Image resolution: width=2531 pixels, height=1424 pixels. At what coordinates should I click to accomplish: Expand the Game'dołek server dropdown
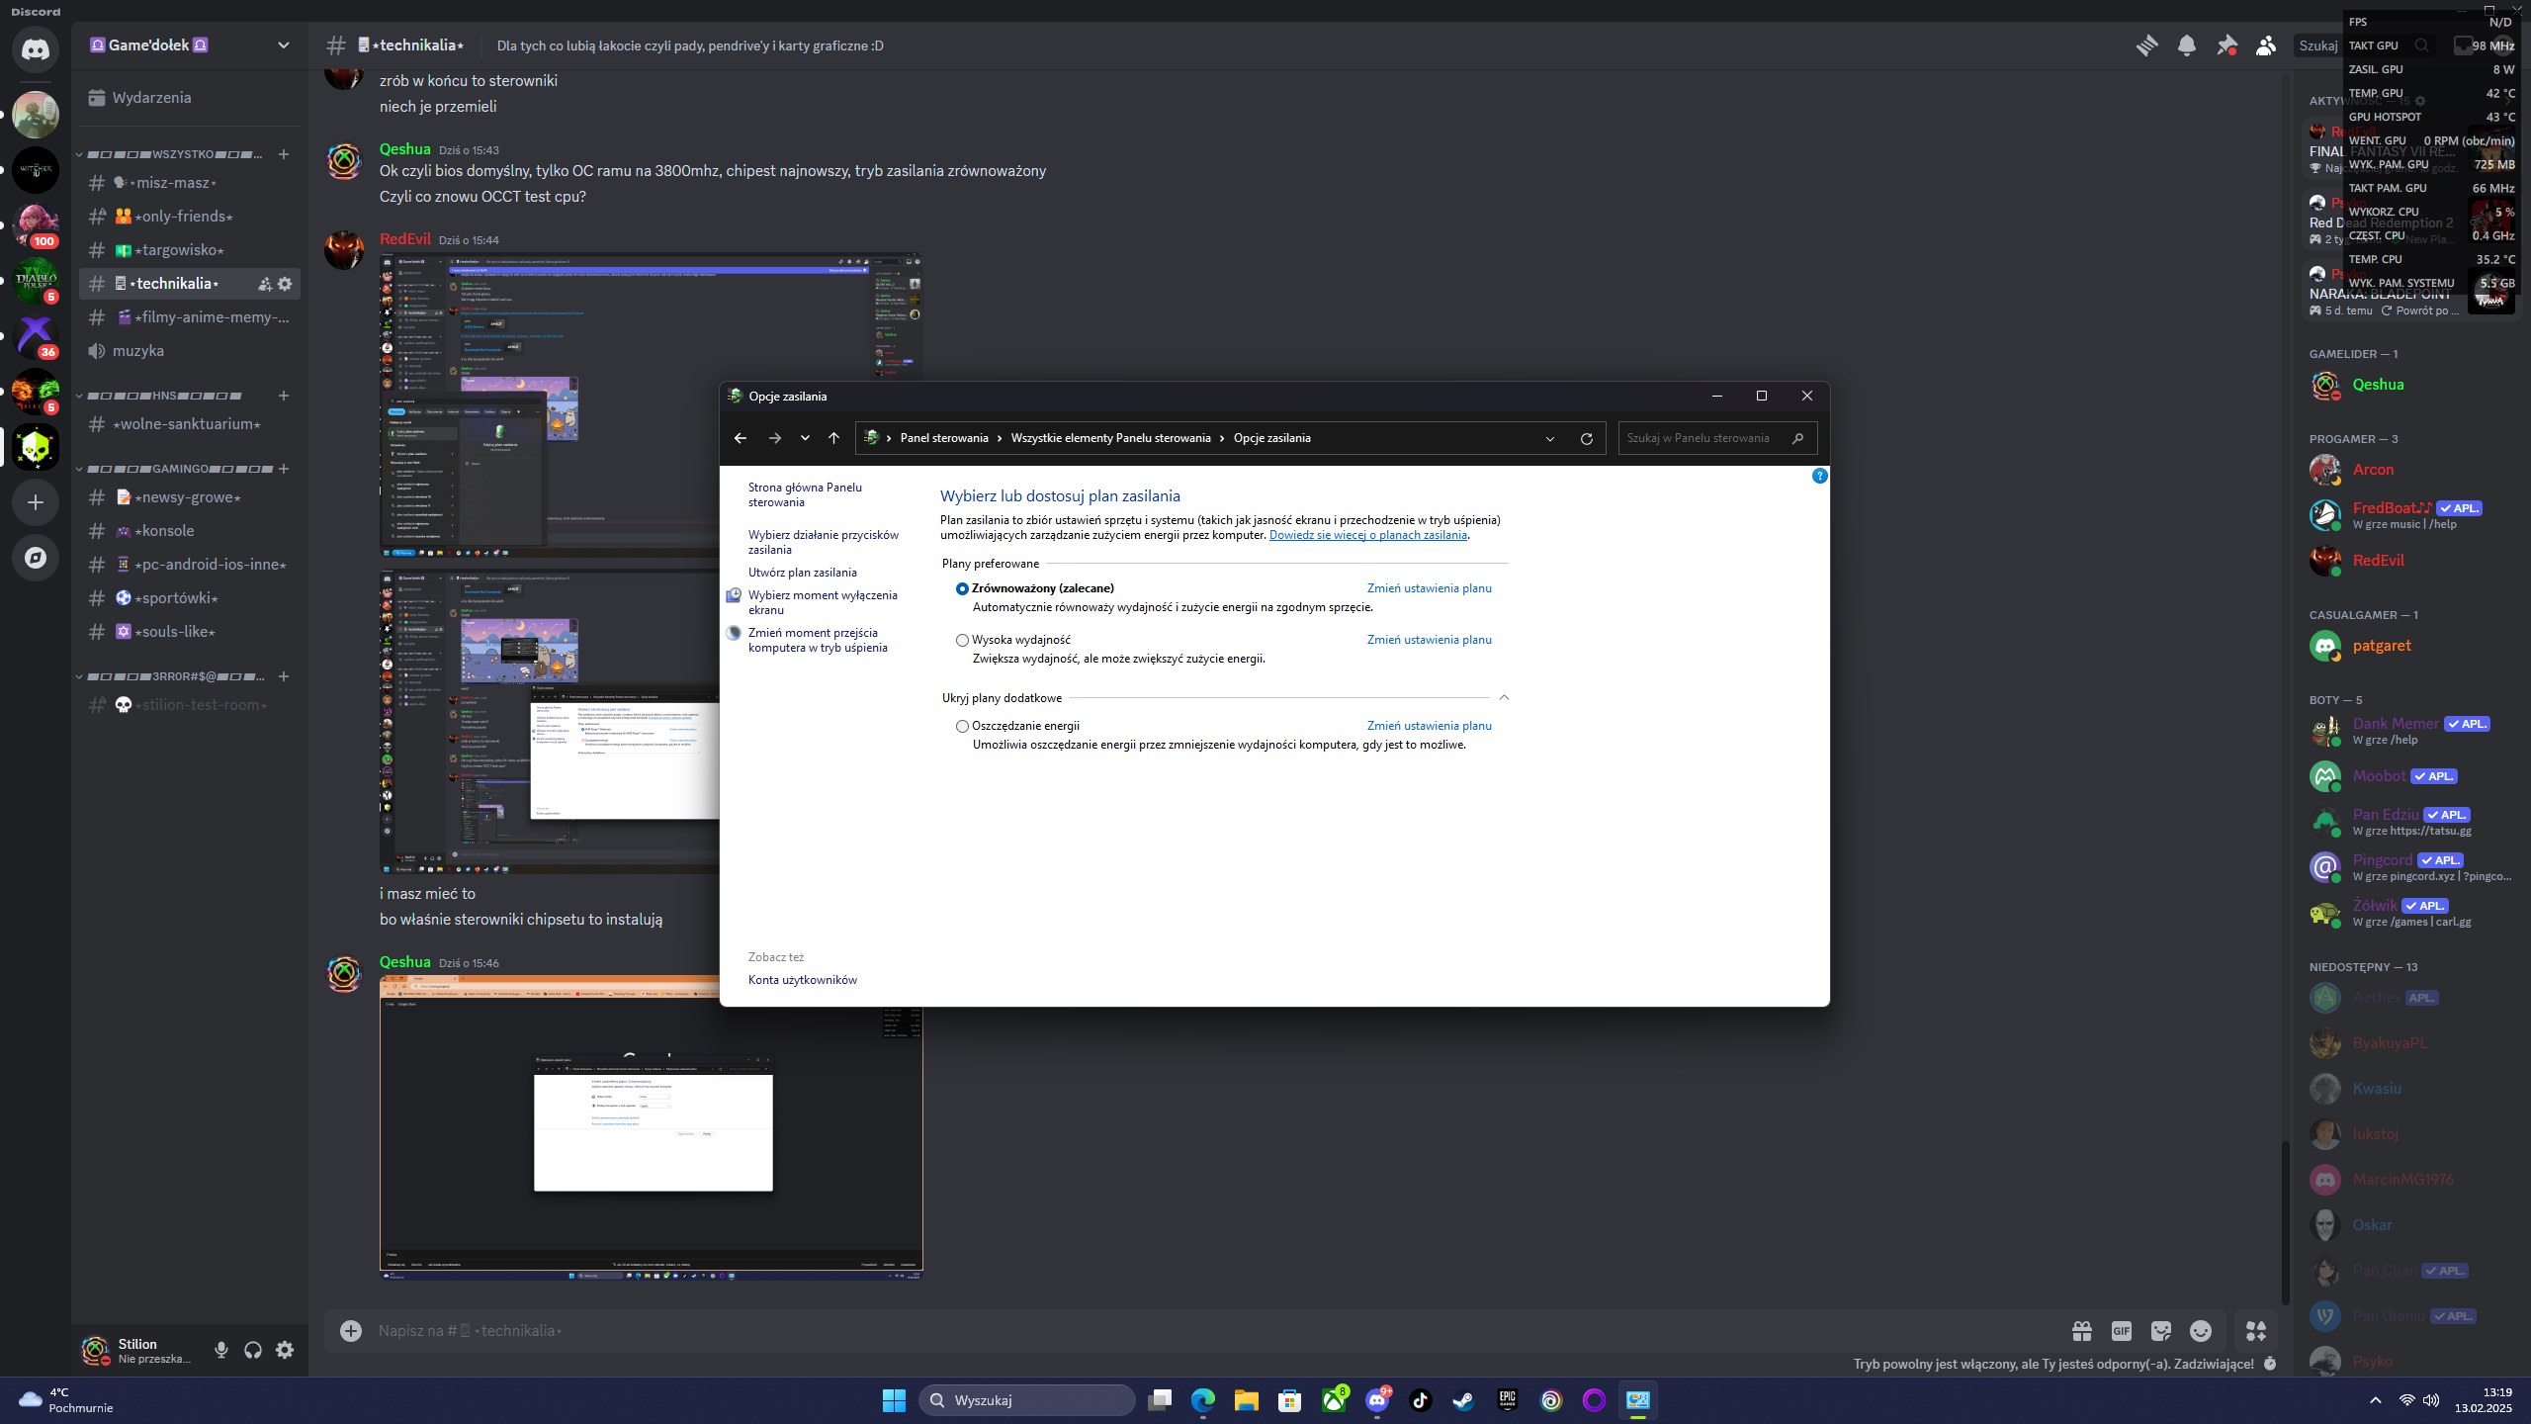pyautogui.click(x=283, y=45)
